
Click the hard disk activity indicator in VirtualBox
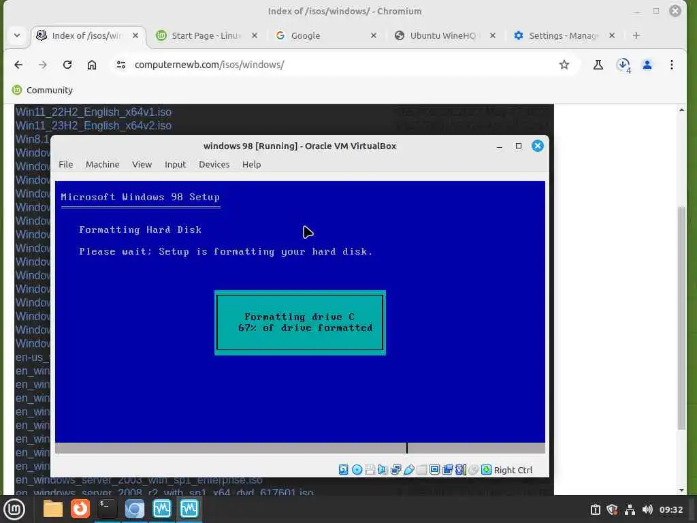pyautogui.click(x=343, y=470)
